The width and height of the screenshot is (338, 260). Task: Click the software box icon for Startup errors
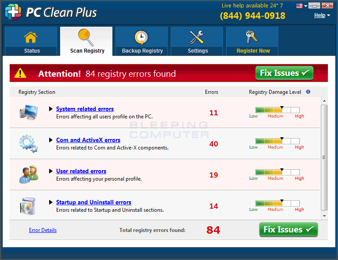[28, 206]
